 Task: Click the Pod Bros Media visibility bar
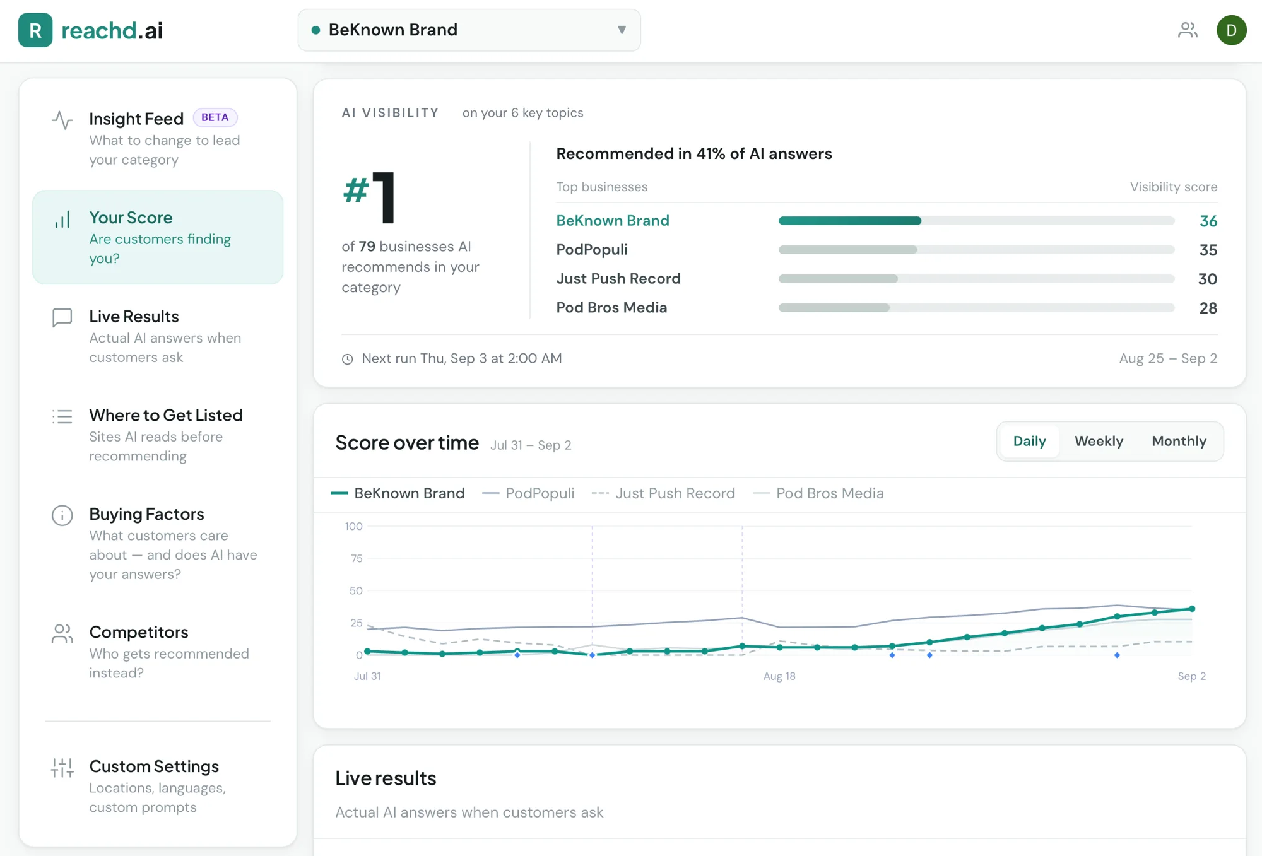tap(976, 308)
